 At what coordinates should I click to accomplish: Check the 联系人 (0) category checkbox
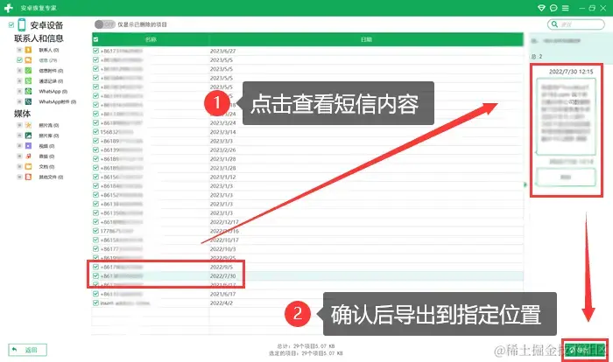click(19, 50)
